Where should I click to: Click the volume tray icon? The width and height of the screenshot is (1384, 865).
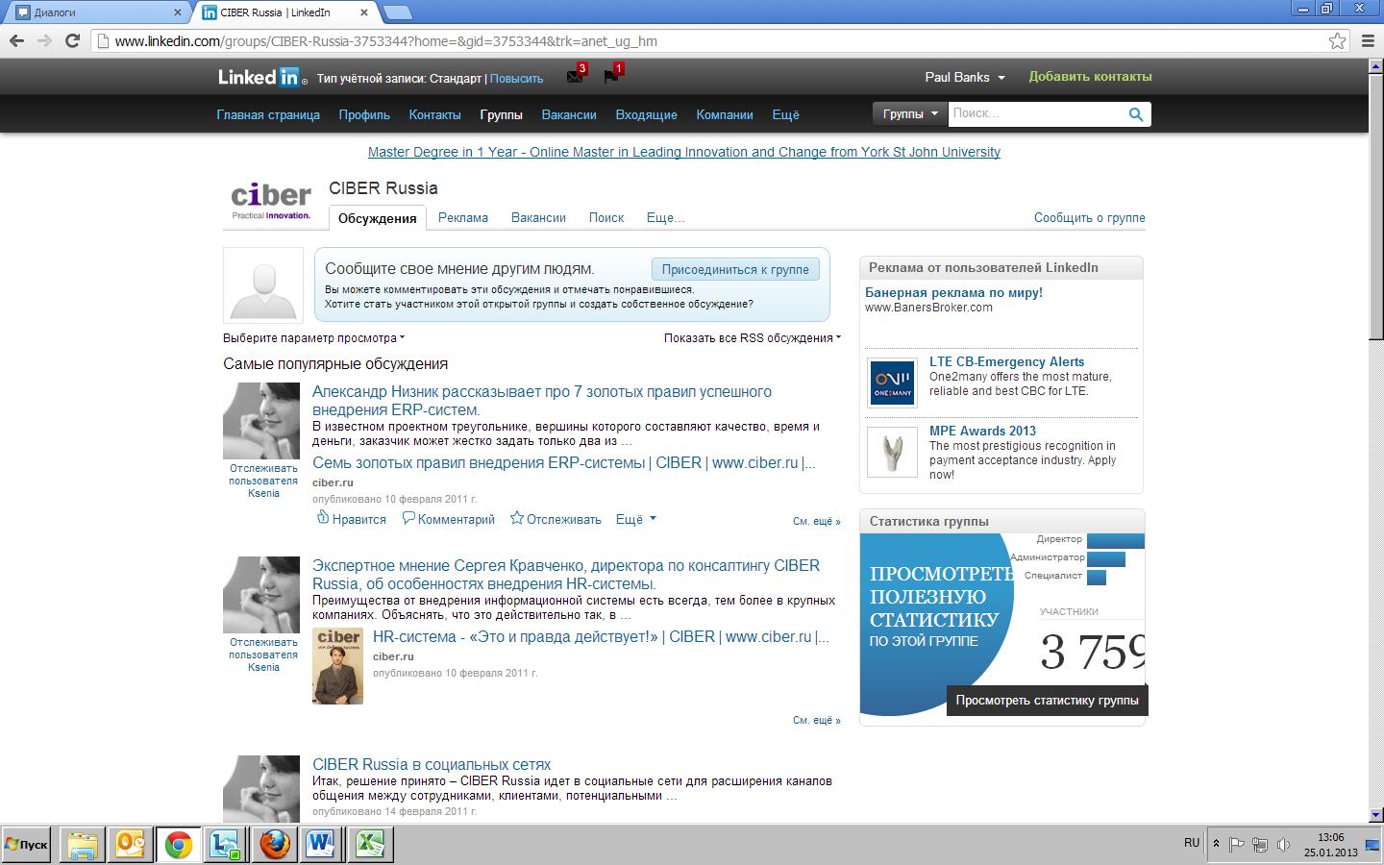(x=1283, y=845)
